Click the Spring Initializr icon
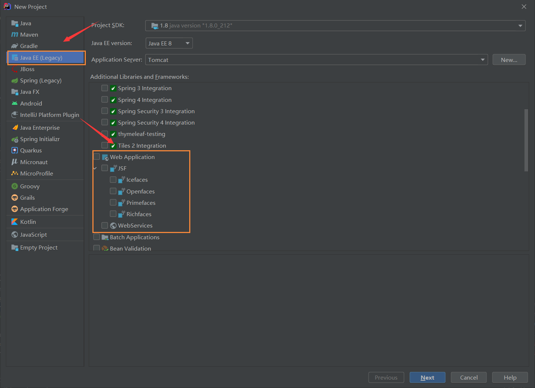Viewport: 535px width, 388px height. 15,139
